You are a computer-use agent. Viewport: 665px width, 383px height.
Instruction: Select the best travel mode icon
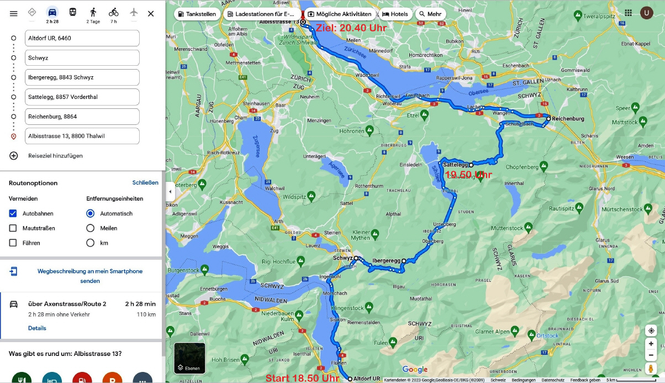31,12
